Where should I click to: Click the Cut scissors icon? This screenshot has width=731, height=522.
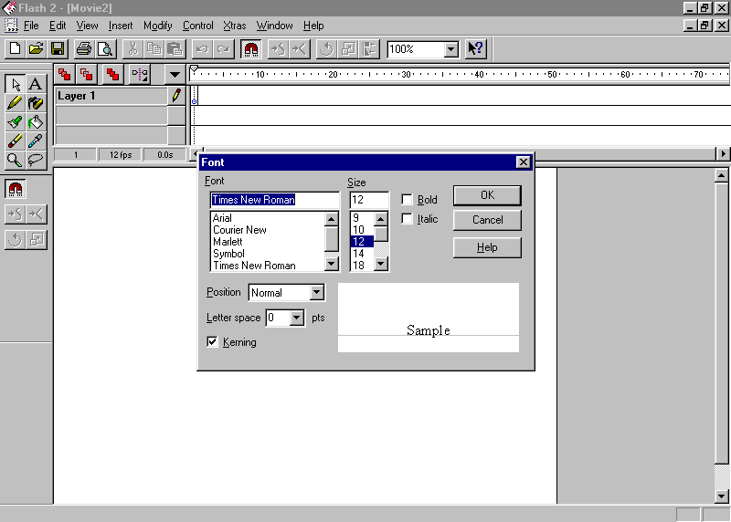[x=132, y=49]
